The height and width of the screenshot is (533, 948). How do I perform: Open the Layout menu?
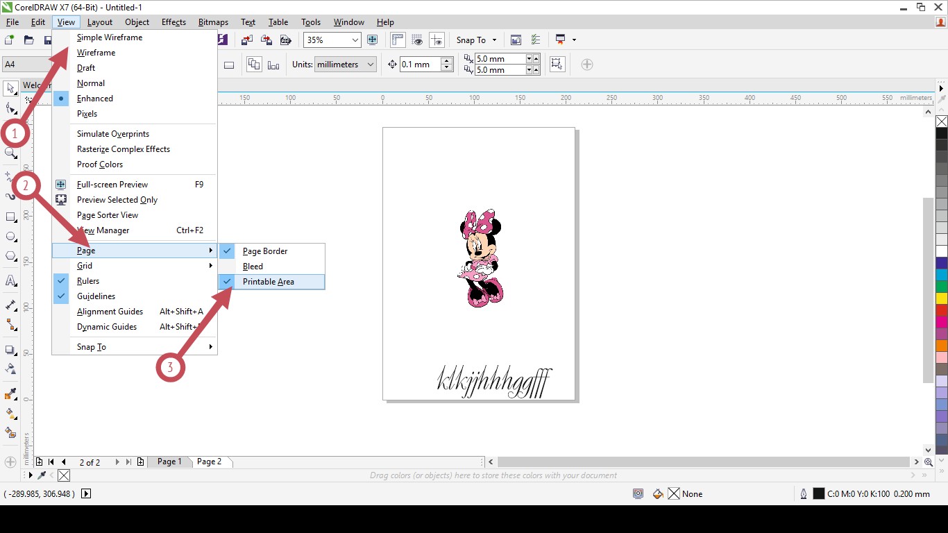100,22
